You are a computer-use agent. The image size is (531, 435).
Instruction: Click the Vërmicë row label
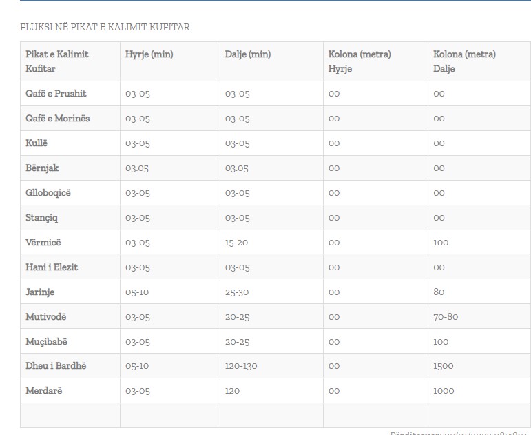coord(43,243)
